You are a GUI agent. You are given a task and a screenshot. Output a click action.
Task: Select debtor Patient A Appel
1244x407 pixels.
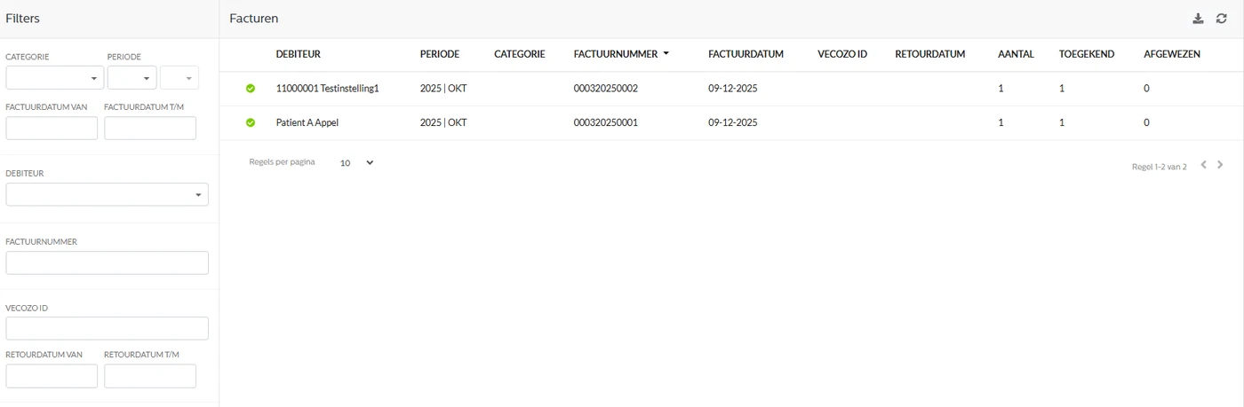(x=307, y=123)
